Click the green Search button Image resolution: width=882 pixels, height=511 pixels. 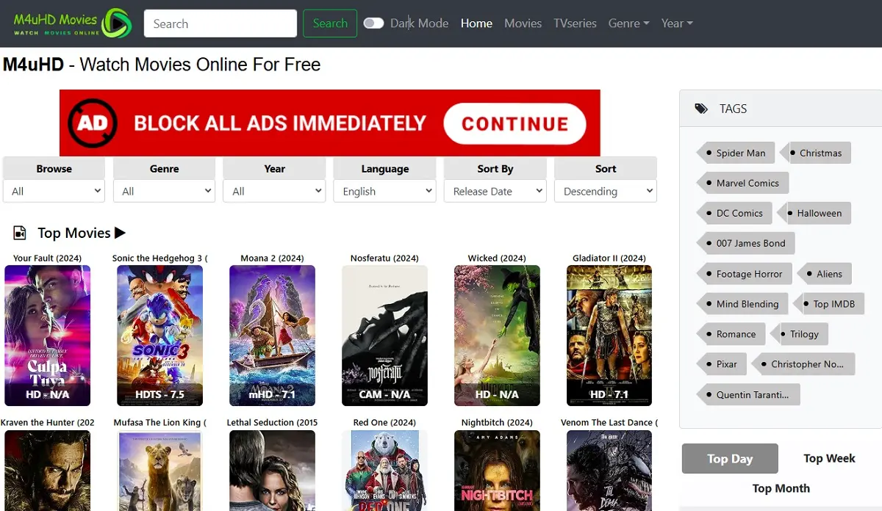pyautogui.click(x=330, y=23)
